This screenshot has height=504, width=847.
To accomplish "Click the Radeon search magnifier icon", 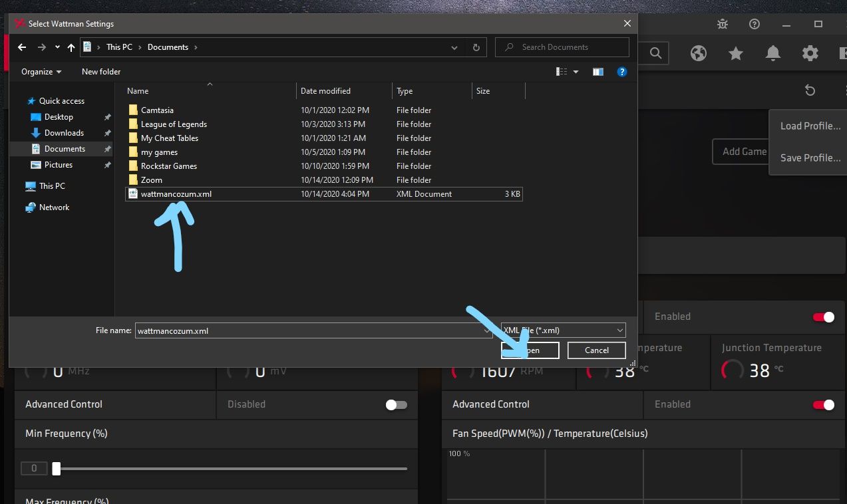I will (x=655, y=53).
